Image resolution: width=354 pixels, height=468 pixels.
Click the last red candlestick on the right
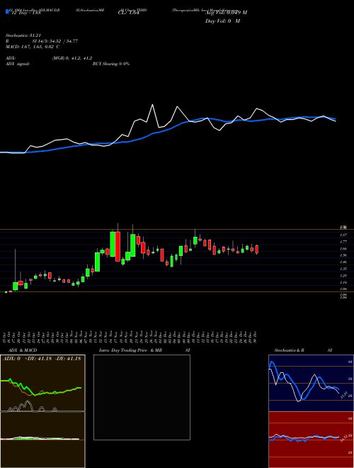pyautogui.click(x=257, y=249)
